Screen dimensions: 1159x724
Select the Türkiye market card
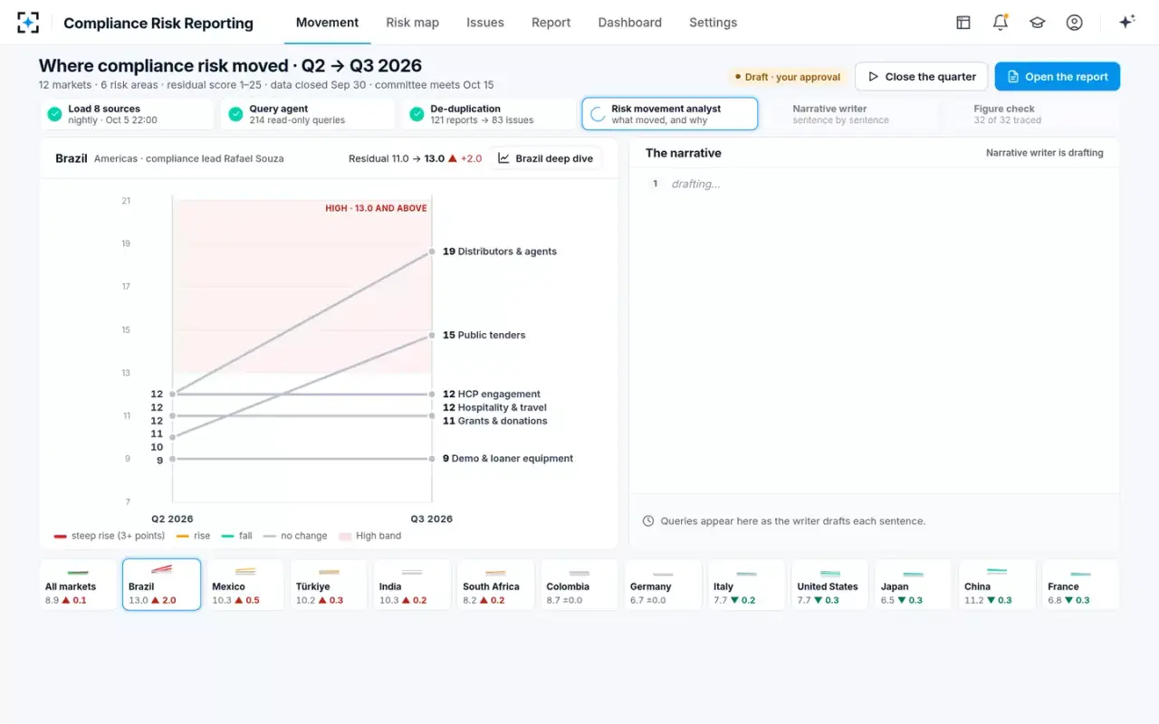pyautogui.click(x=329, y=585)
